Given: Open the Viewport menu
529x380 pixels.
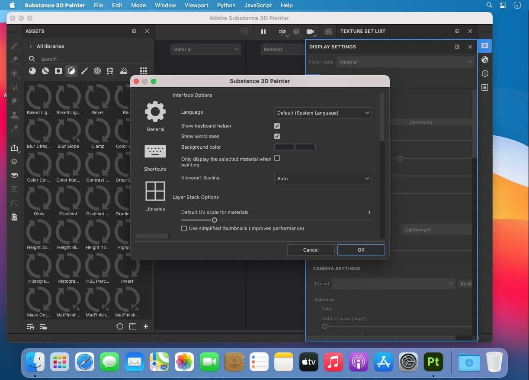Looking at the screenshot, I should (196, 5).
